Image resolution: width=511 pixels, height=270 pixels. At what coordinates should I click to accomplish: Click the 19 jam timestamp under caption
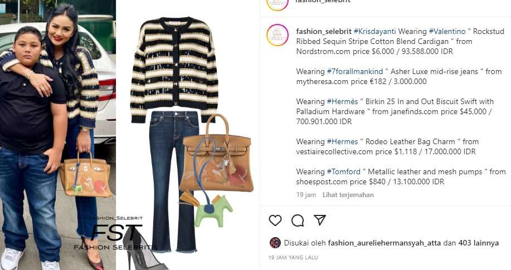(306, 195)
